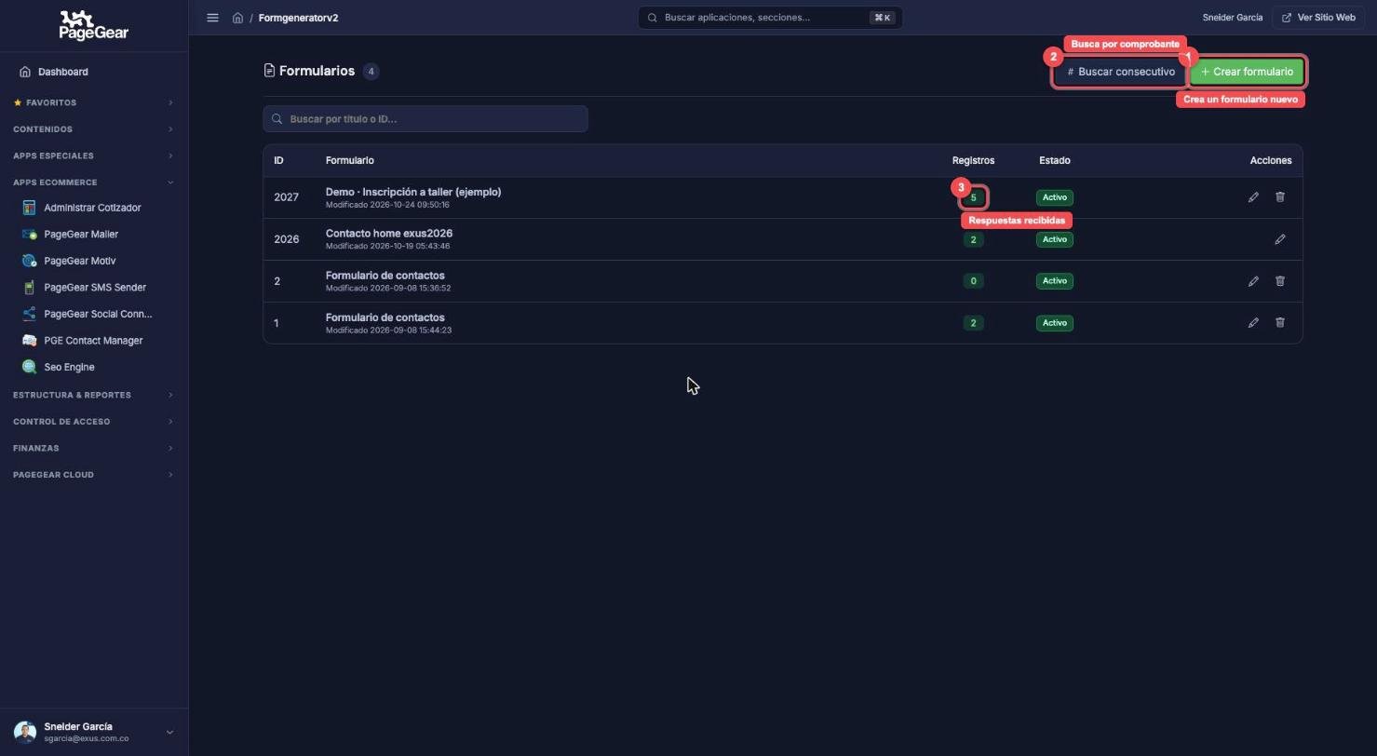Viewport: 1377px width, 756px height.
Task: Click the Crear formulario button
Action: tap(1247, 72)
